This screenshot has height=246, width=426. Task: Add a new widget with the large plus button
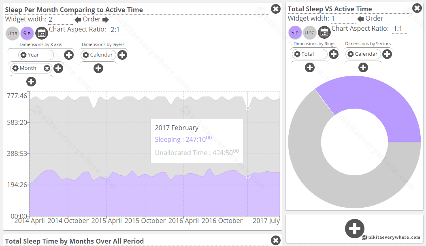coord(354,228)
